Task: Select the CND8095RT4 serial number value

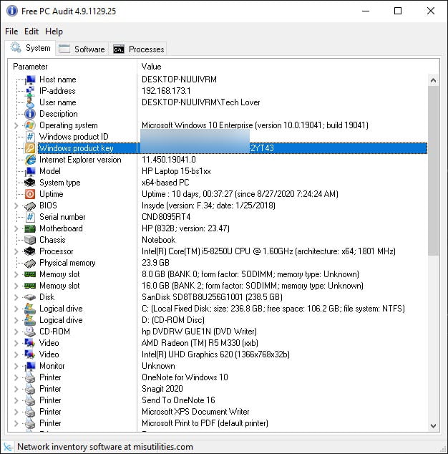Action: click(166, 217)
